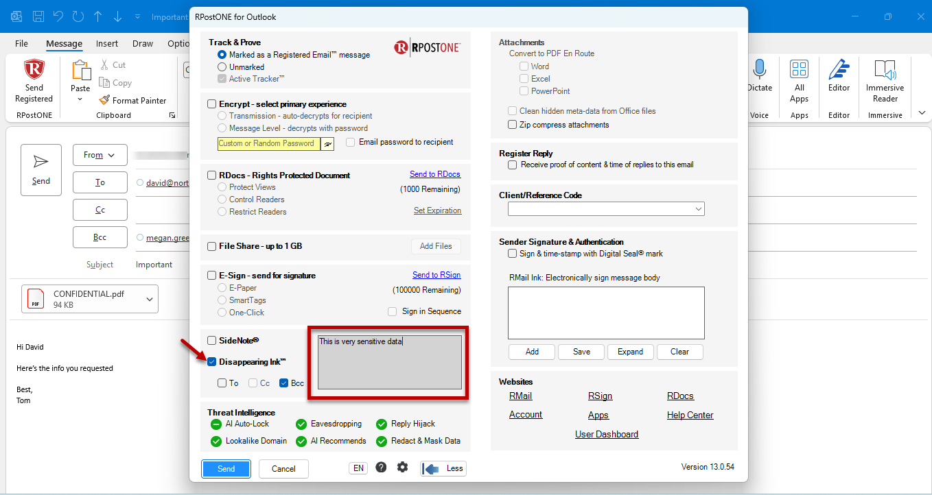
Task: Select the Unmarked radio button
Action: pyautogui.click(x=222, y=67)
